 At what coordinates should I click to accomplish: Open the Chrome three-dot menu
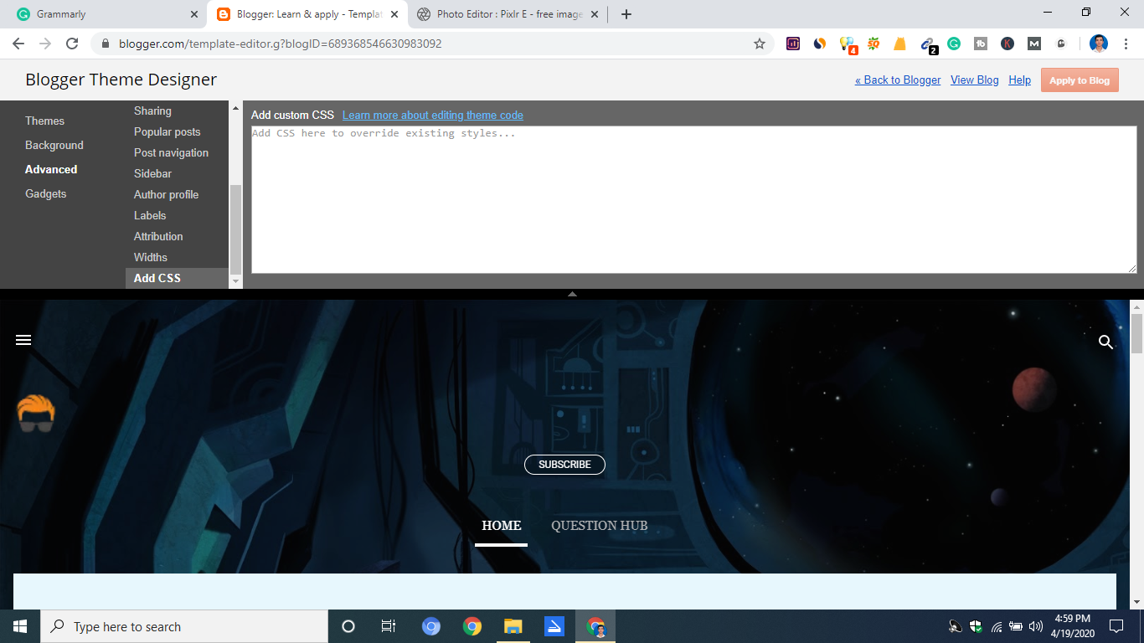(x=1126, y=44)
